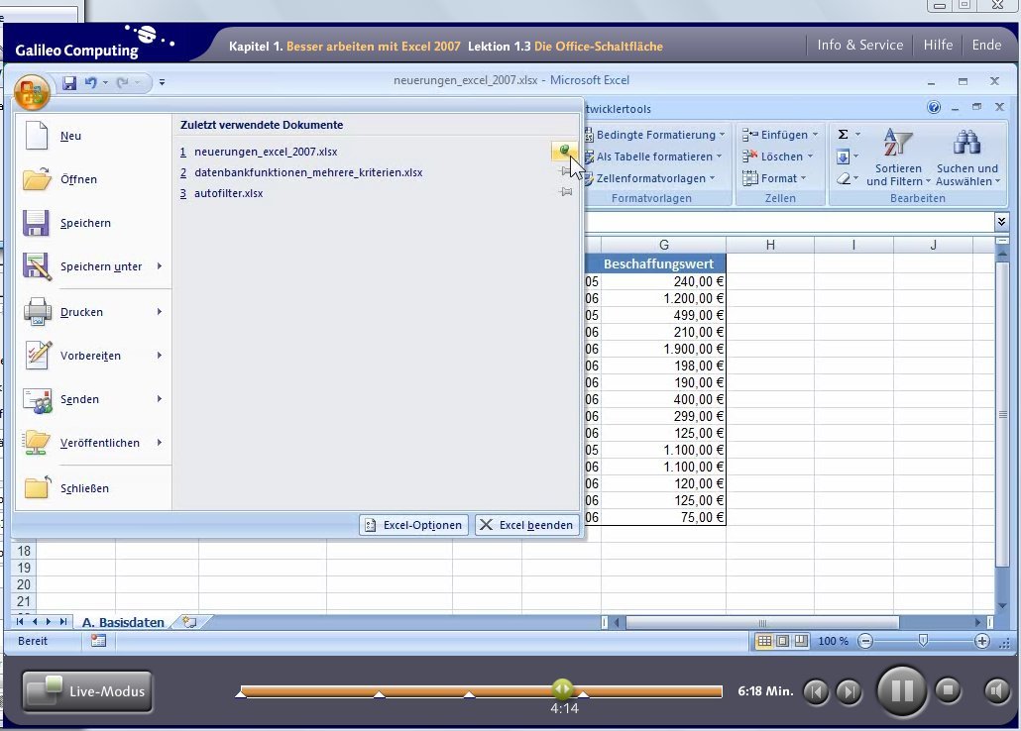Select column H header
Image resolution: width=1021 pixels, height=731 pixels.
coord(770,245)
